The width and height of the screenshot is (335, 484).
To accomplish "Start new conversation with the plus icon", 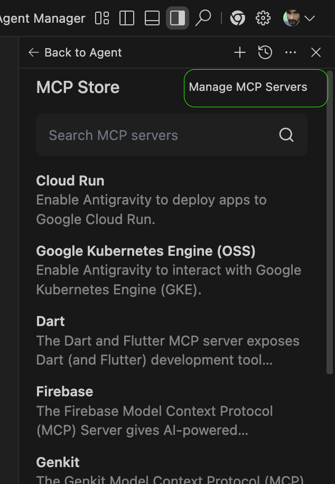I will 240,52.
